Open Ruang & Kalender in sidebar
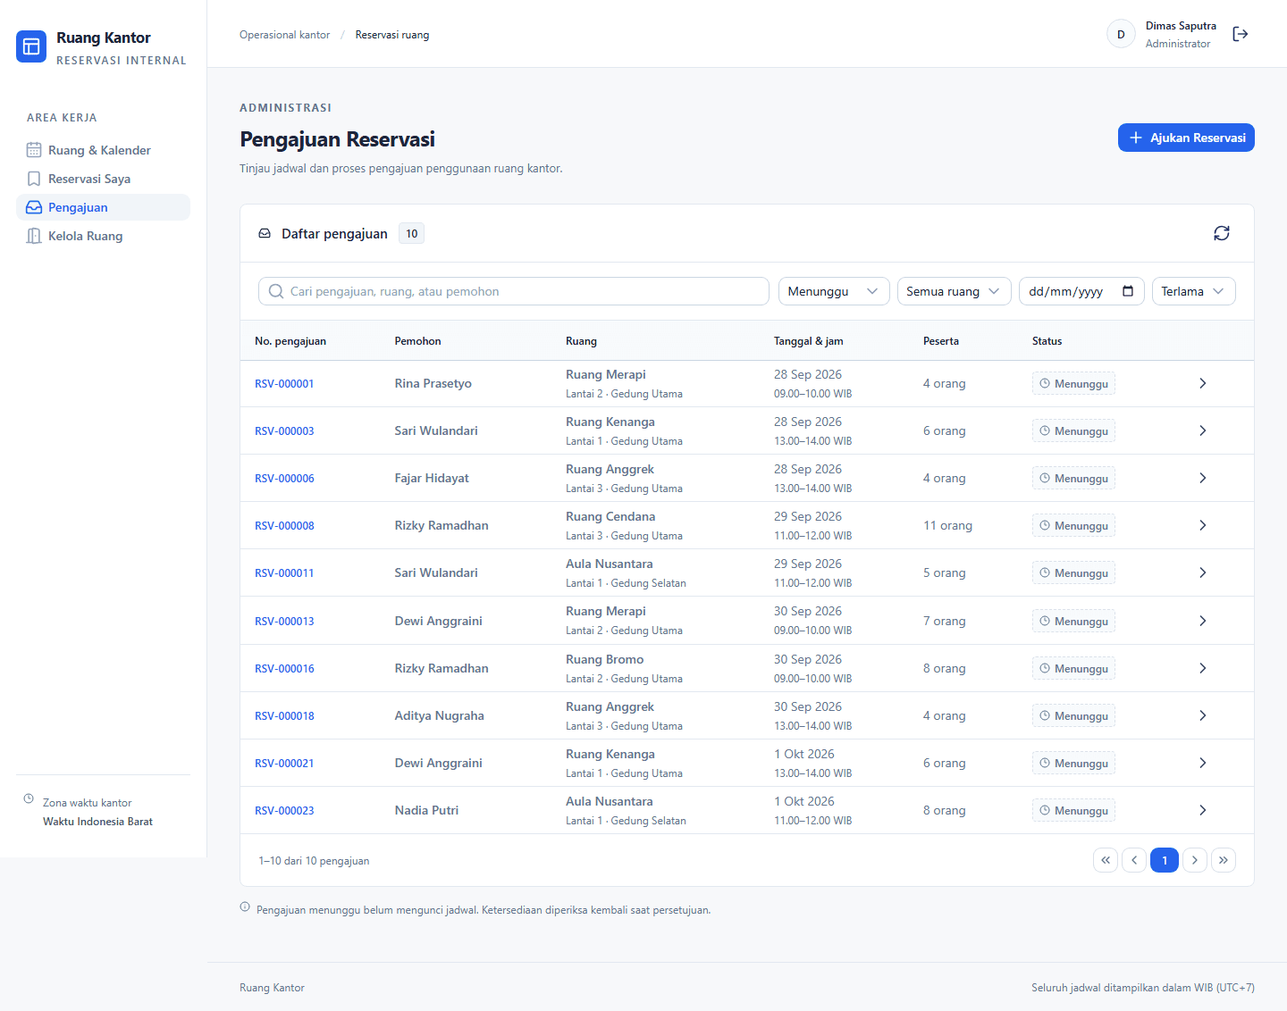This screenshot has width=1287, height=1011. pyautogui.click(x=103, y=150)
